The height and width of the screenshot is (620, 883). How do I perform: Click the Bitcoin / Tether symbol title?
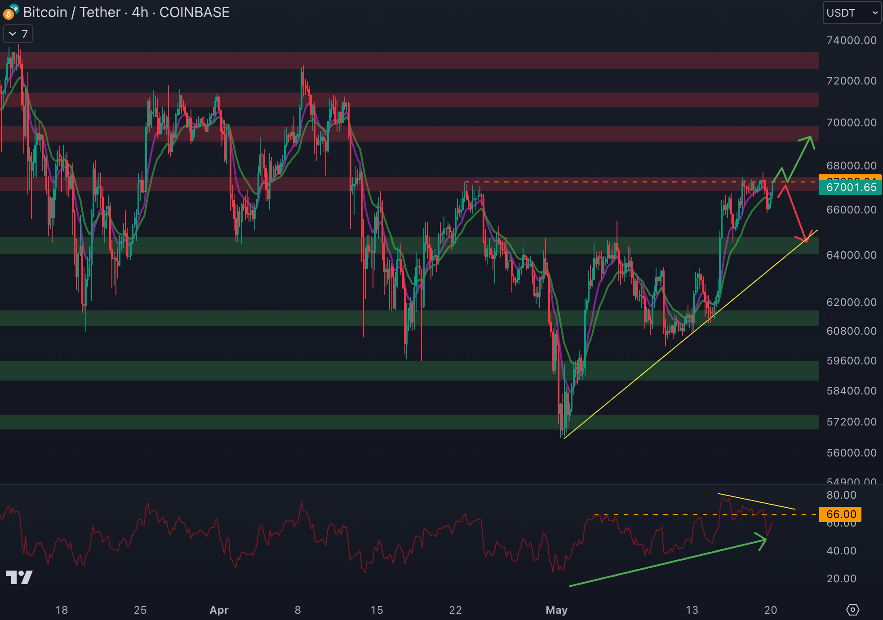(72, 12)
